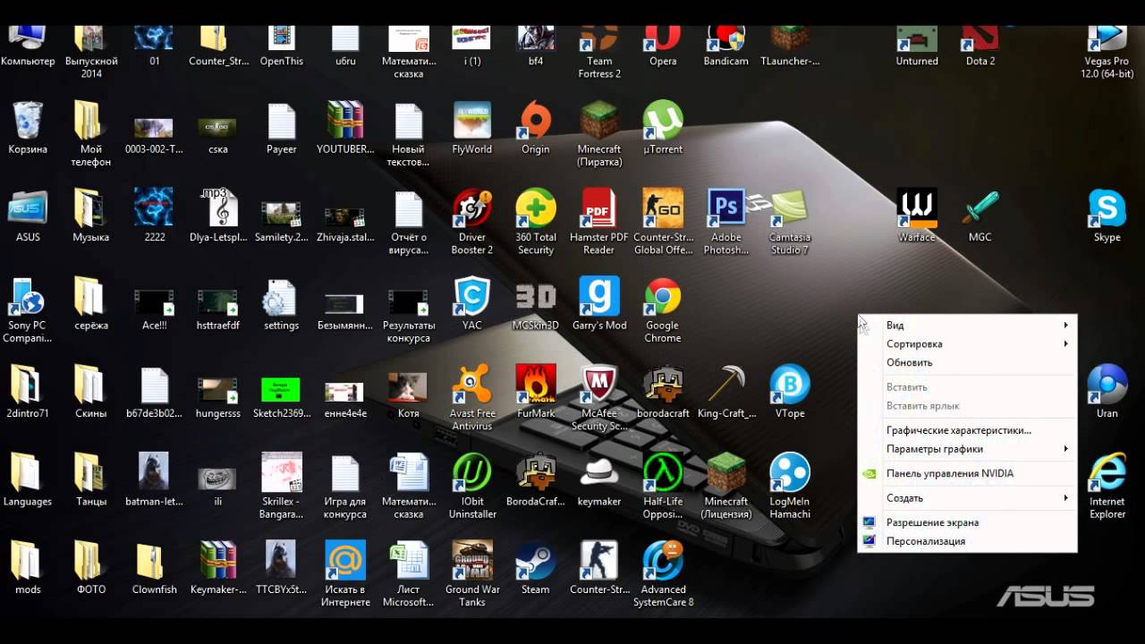Select the FurMark desktop icon
Viewport: 1145px width, 644px height.
[x=536, y=391]
